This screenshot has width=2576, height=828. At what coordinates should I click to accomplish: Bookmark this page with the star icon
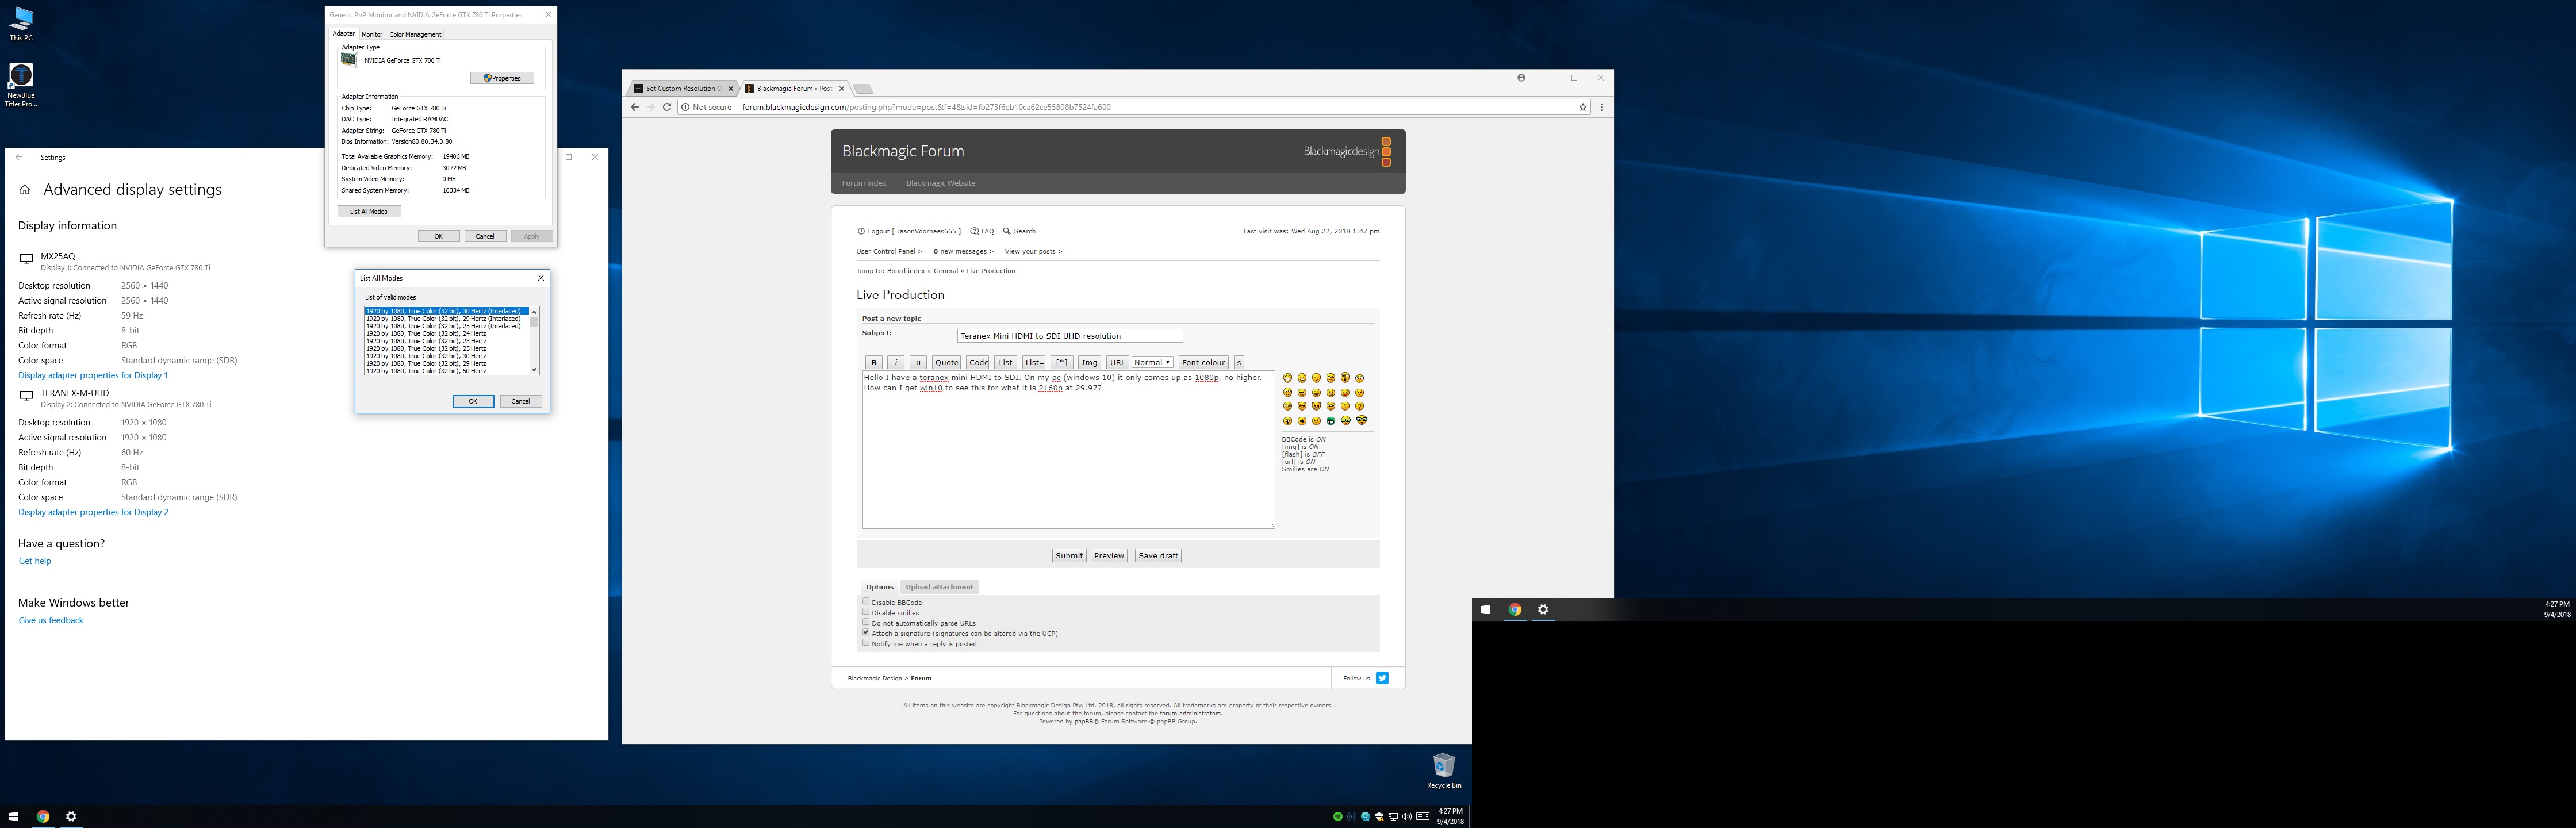pyautogui.click(x=1583, y=107)
